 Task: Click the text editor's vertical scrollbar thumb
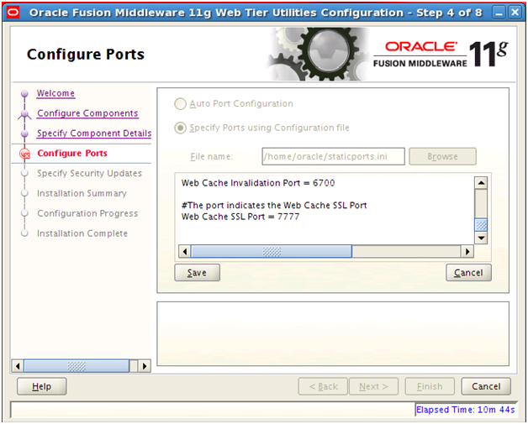[x=481, y=225]
